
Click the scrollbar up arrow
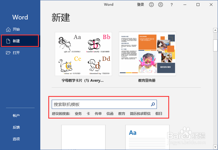215,30
